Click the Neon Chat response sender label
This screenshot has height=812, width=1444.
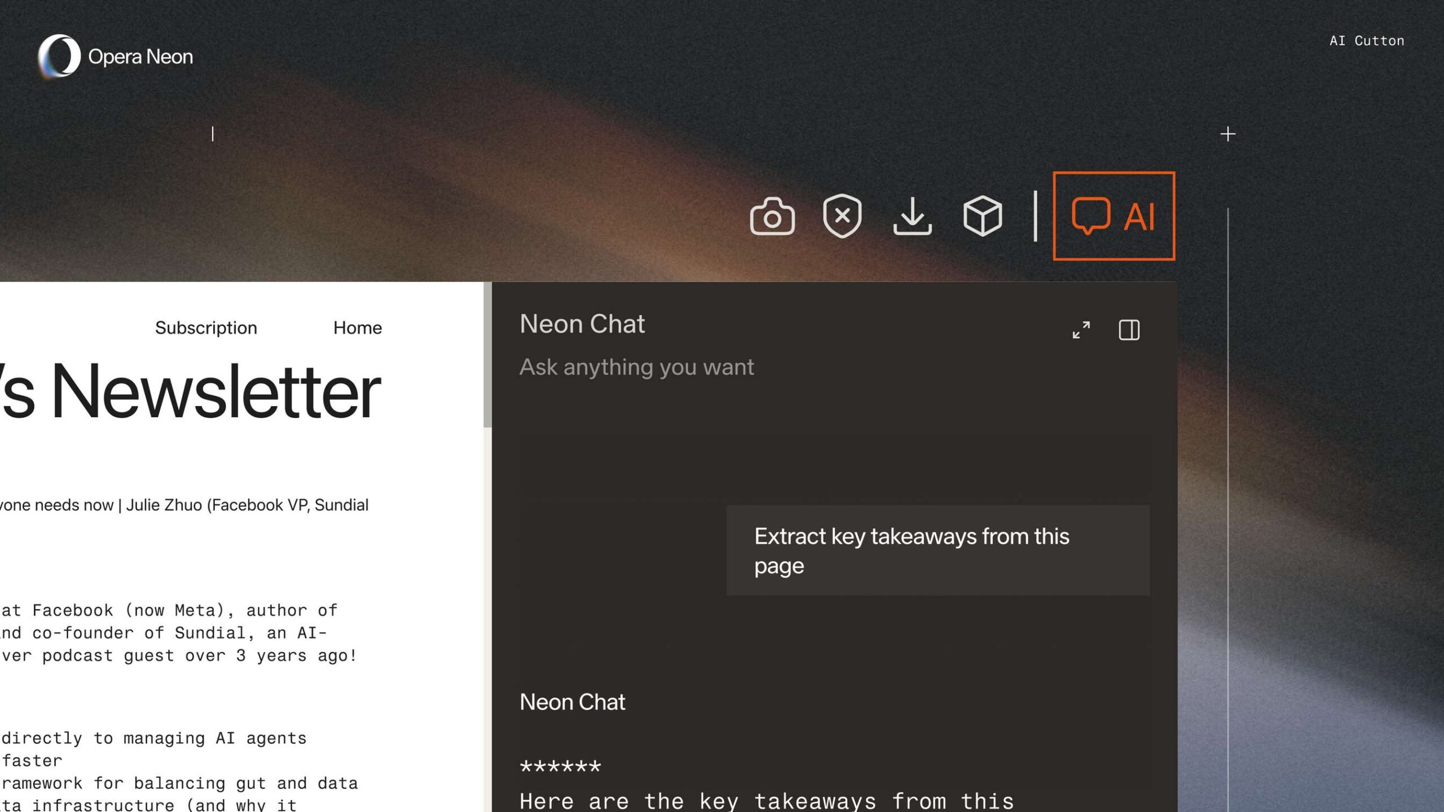pyautogui.click(x=572, y=702)
